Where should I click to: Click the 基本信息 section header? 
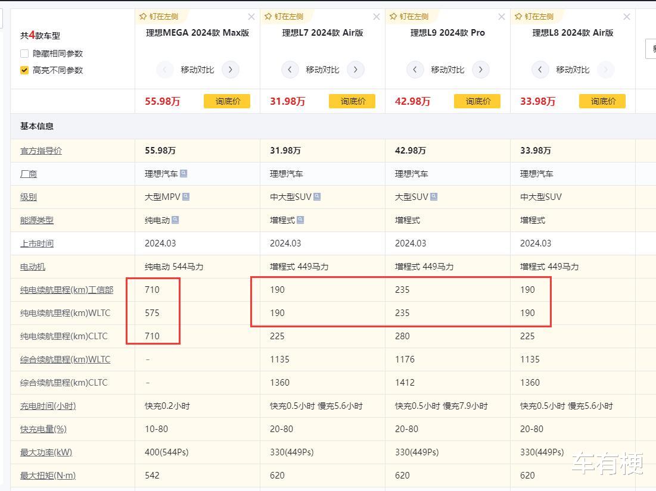tap(37, 126)
